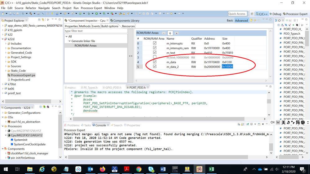Open the Open Perspective icon
310x174 pixels.
pyautogui.click(x=252, y=14)
